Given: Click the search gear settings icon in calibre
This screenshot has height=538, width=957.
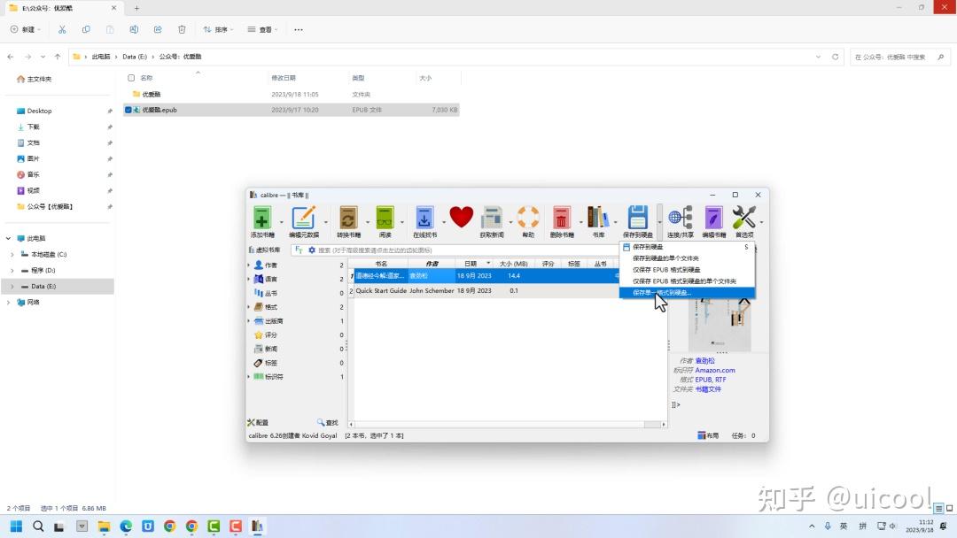Looking at the screenshot, I should click(x=312, y=250).
